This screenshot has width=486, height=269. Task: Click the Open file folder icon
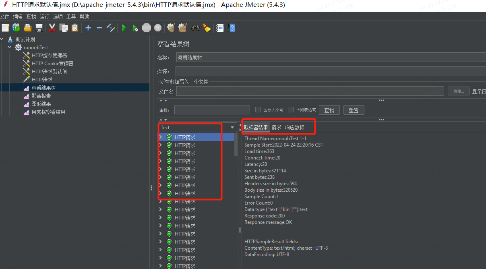point(28,28)
